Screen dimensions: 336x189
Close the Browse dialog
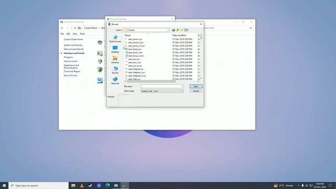click(x=201, y=24)
